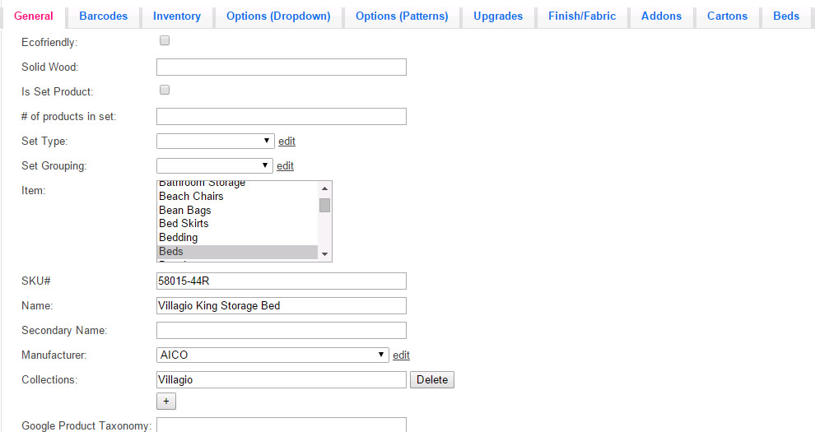Click the edit link next to Set Type
Screen dimensions: 815x432
pos(287,142)
